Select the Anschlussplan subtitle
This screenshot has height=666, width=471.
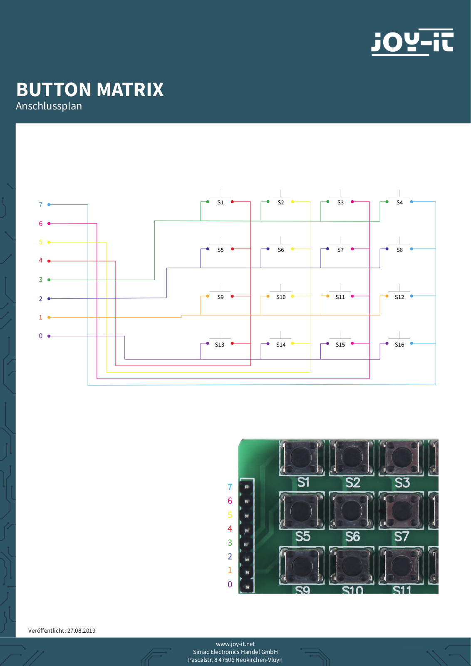49,106
